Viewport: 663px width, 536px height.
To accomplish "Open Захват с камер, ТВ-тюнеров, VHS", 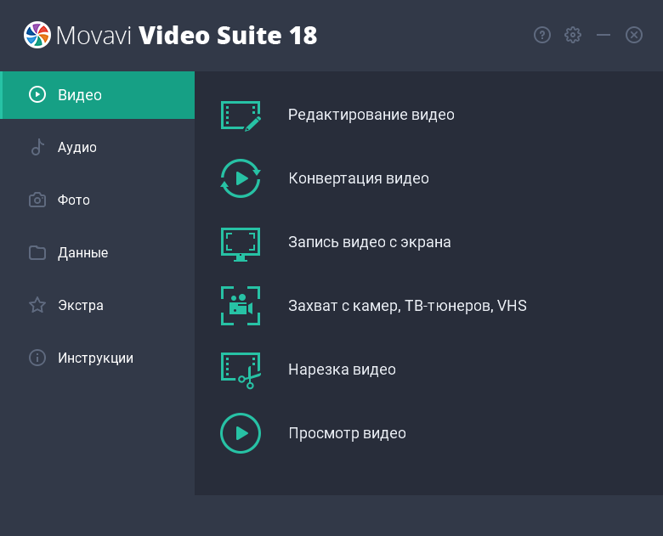I will point(408,306).
